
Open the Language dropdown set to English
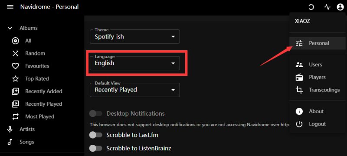135,63
